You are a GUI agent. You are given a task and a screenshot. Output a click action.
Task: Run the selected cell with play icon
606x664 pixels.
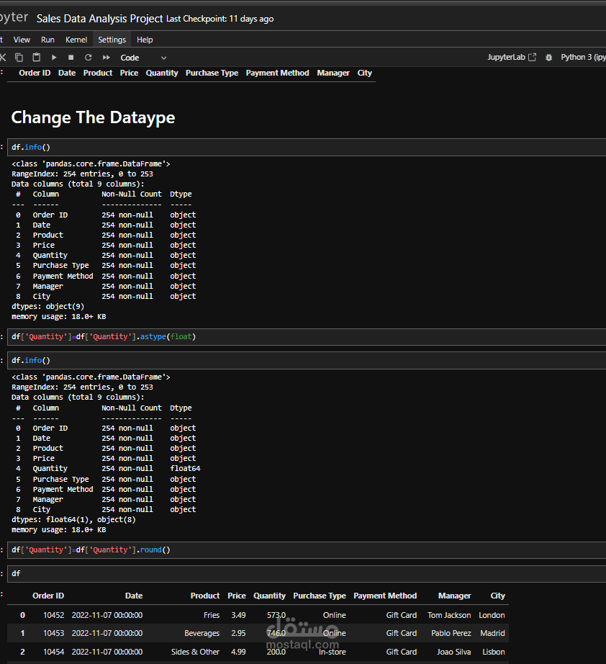click(x=54, y=57)
